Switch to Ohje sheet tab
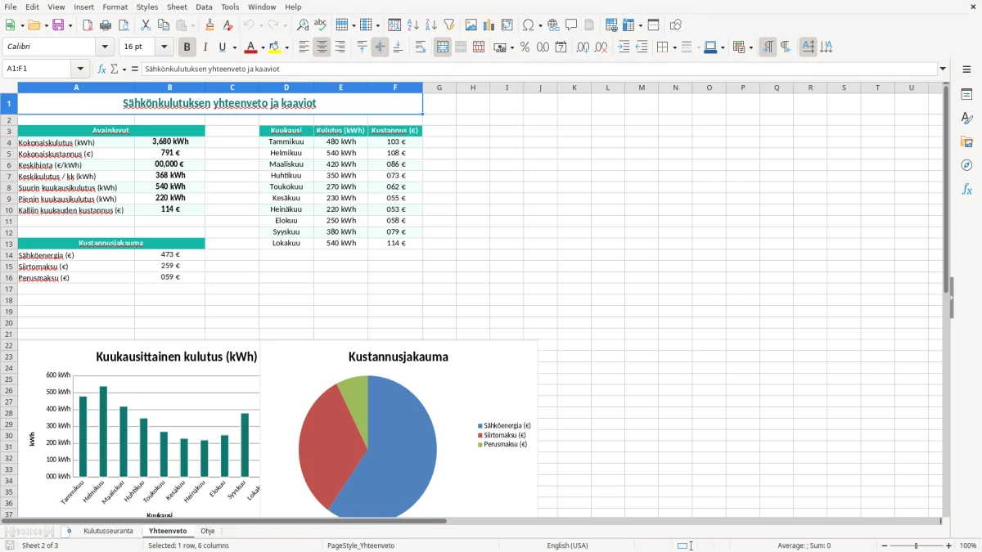The height and width of the screenshot is (552, 982). point(208,531)
